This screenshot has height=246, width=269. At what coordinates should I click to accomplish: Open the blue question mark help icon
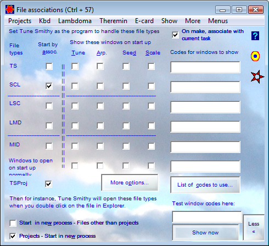pyautogui.click(x=255, y=36)
